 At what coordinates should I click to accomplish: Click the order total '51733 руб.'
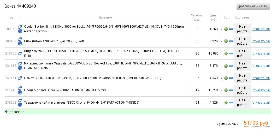pyautogui.click(x=257, y=123)
